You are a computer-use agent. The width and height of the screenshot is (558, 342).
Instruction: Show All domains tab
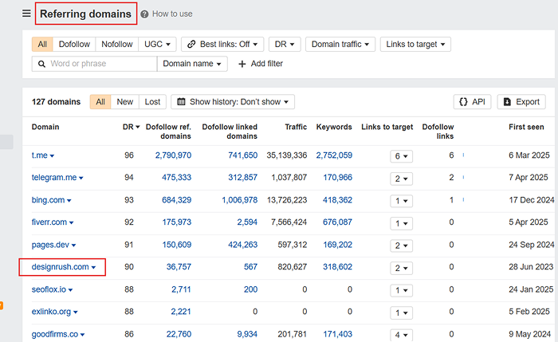(100, 102)
